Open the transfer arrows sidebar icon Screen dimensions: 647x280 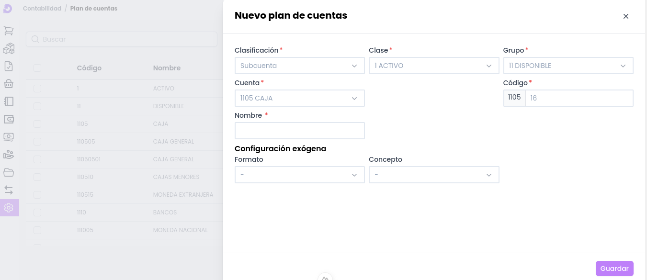pyautogui.click(x=9, y=190)
